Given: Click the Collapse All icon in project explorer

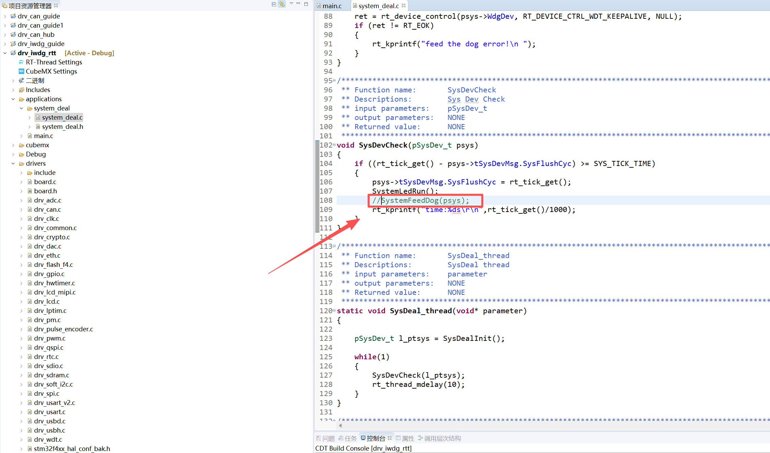Looking at the screenshot, I should [x=274, y=4].
